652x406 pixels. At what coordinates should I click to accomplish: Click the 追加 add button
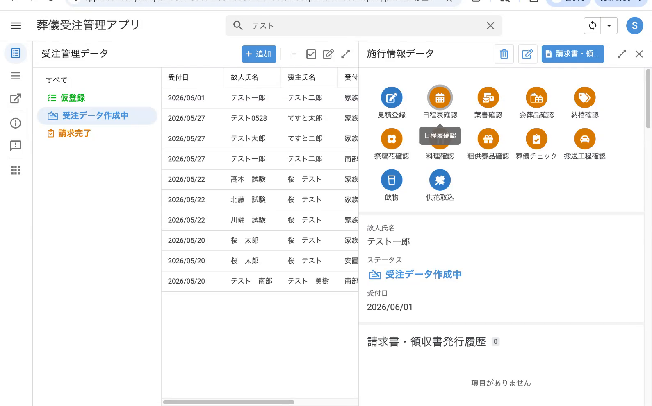point(259,54)
